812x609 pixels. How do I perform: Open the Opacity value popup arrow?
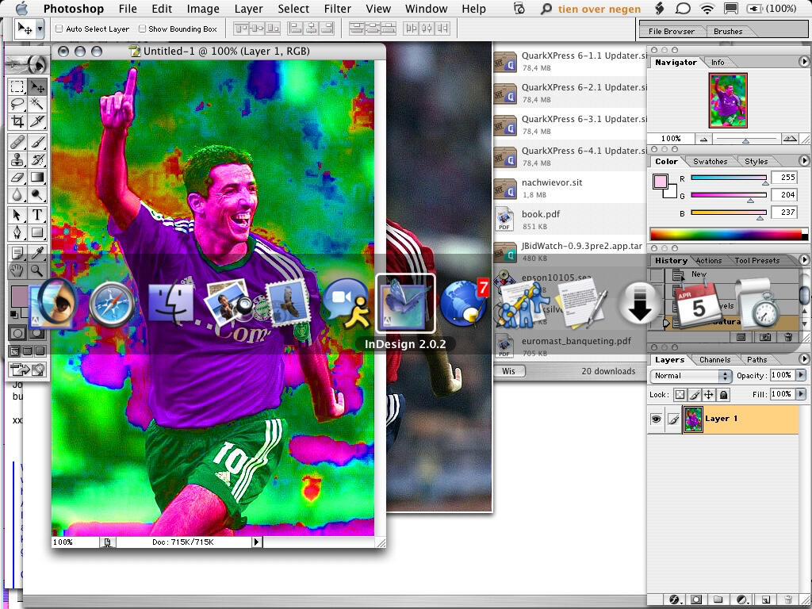tap(801, 375)
